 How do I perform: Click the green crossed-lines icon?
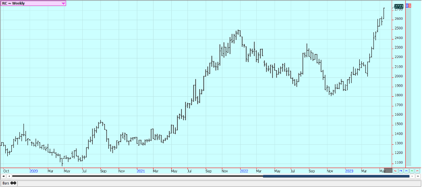412,170
